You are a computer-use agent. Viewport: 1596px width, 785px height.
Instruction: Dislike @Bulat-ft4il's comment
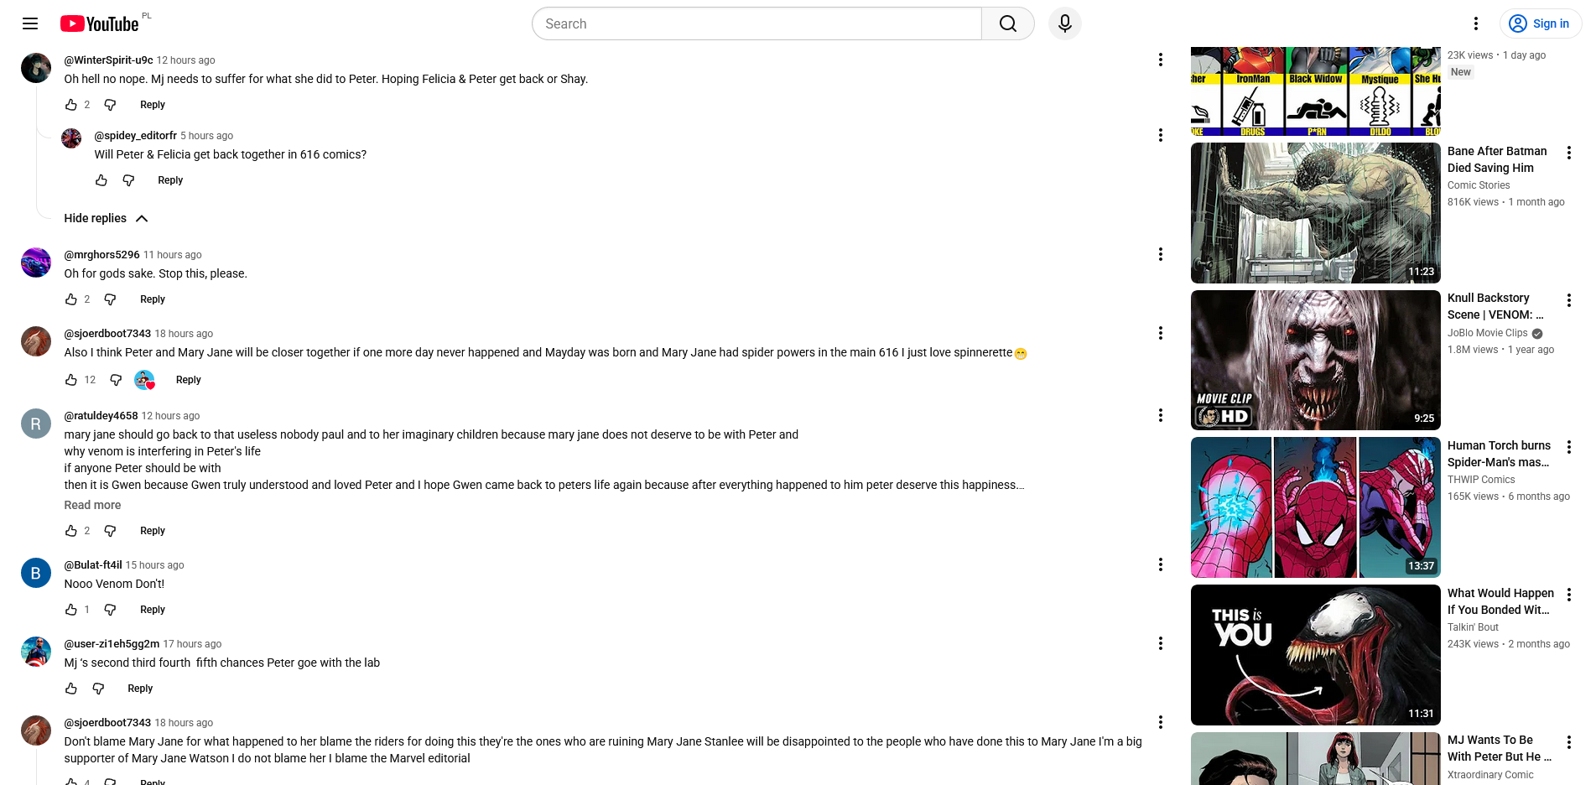[x=110, y=610]
